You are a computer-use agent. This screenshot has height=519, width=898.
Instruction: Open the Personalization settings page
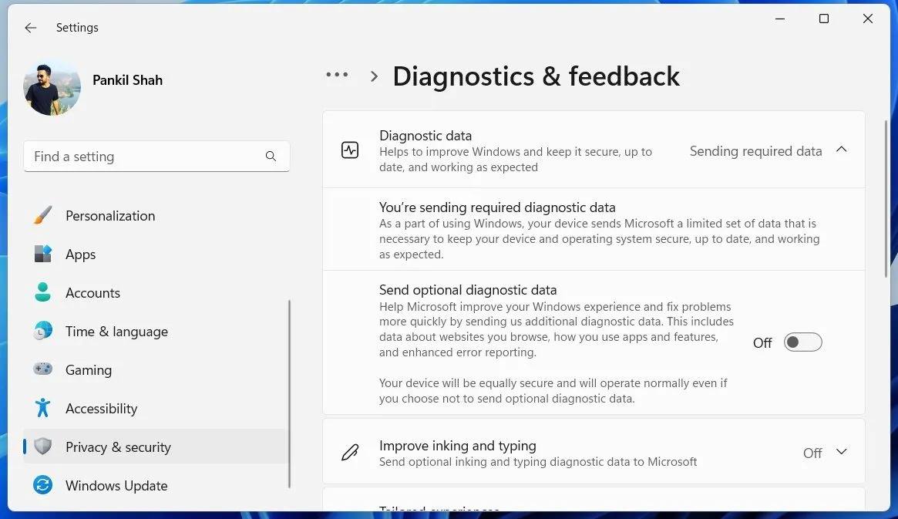(x=110, y=216)
